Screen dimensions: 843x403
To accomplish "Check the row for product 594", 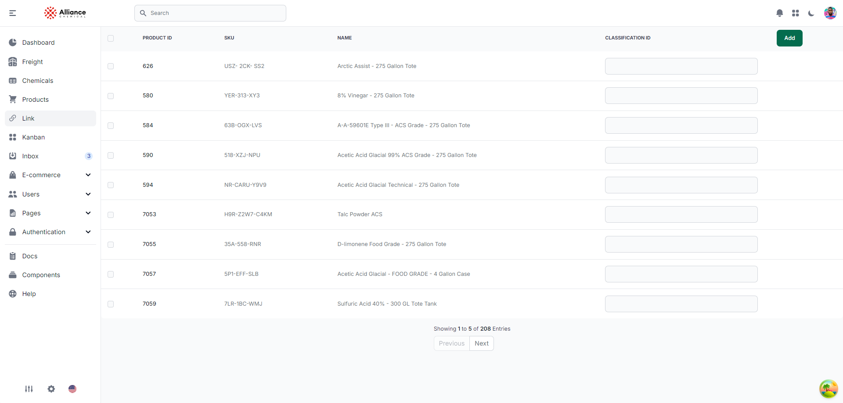I will [x=111, y=185].
